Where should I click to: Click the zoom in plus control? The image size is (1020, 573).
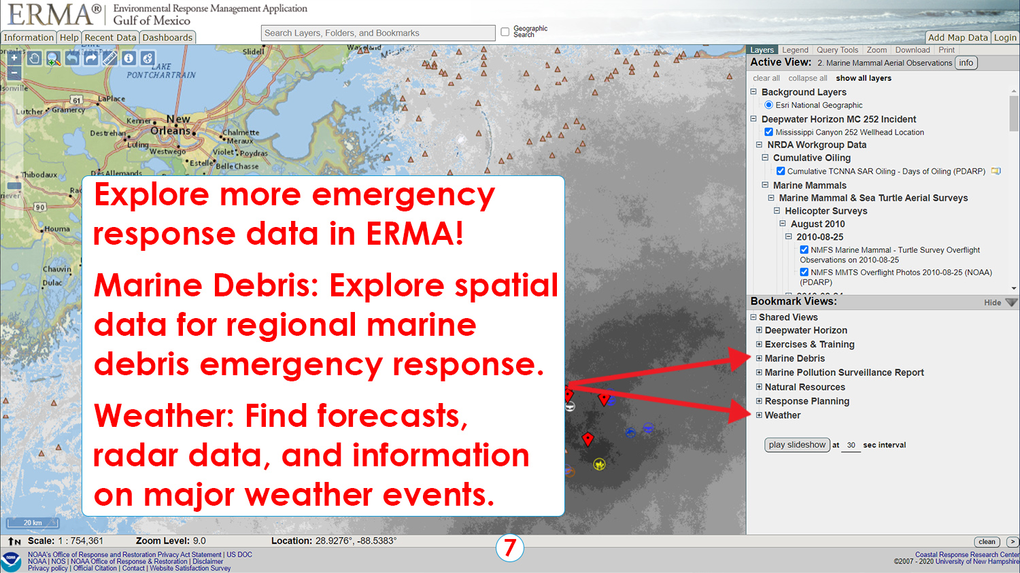[14, 58]
